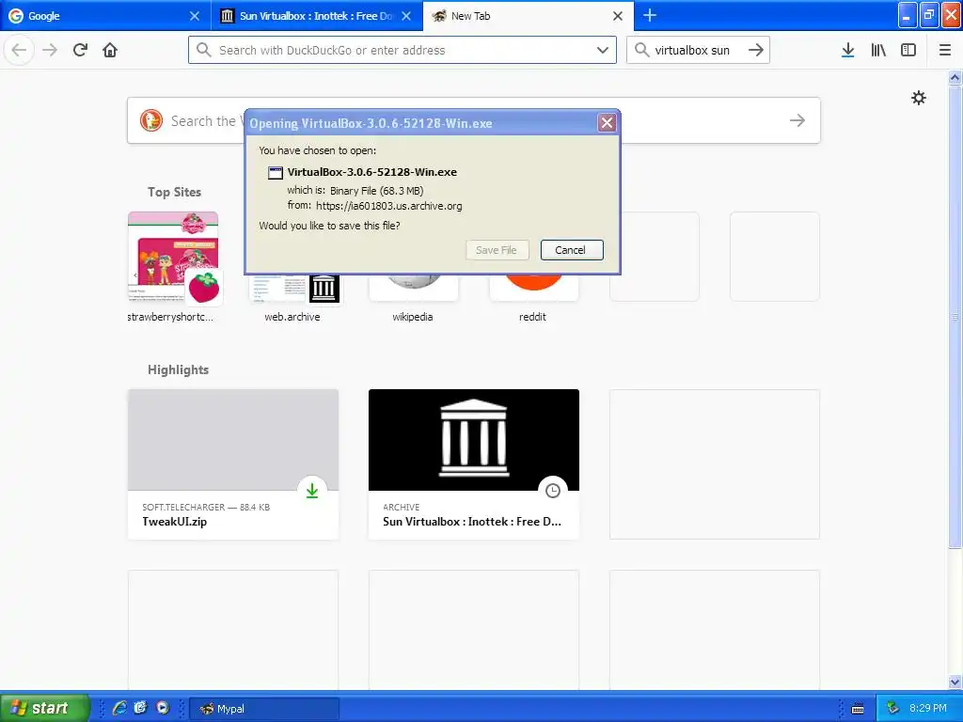Click the on-screen keyboard taskbar icon

[x=858, y=709]
